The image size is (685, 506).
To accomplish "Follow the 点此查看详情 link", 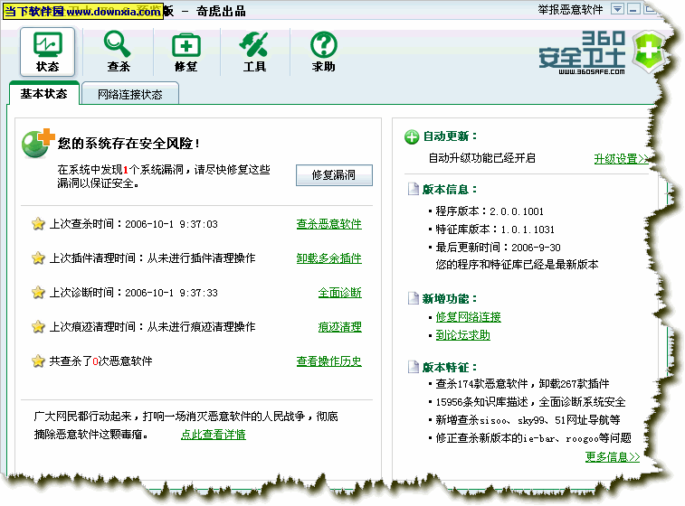I will (x=214, y=435).
